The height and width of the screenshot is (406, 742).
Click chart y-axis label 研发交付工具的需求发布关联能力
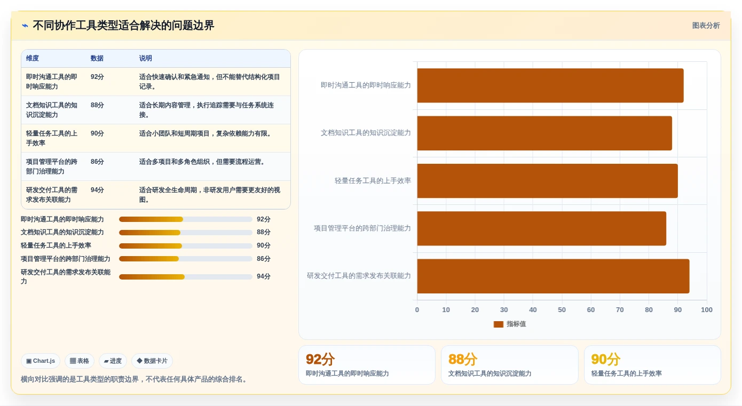(x=359, y=276)
